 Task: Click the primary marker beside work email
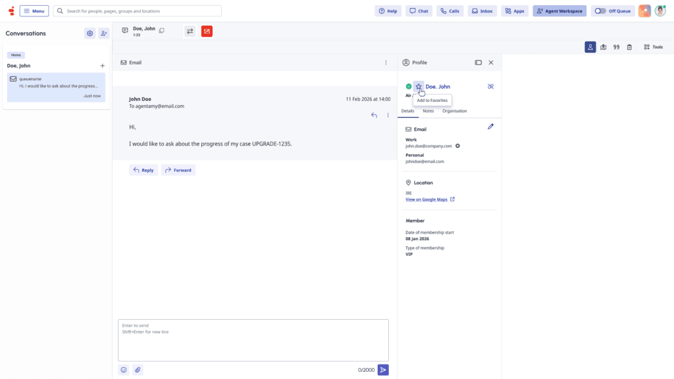[x=458, y=145]
